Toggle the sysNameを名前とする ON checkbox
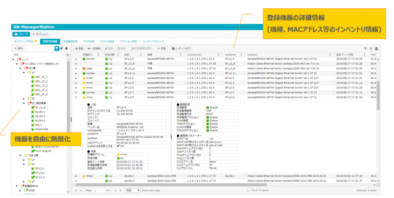 click(x=118, y=147)
